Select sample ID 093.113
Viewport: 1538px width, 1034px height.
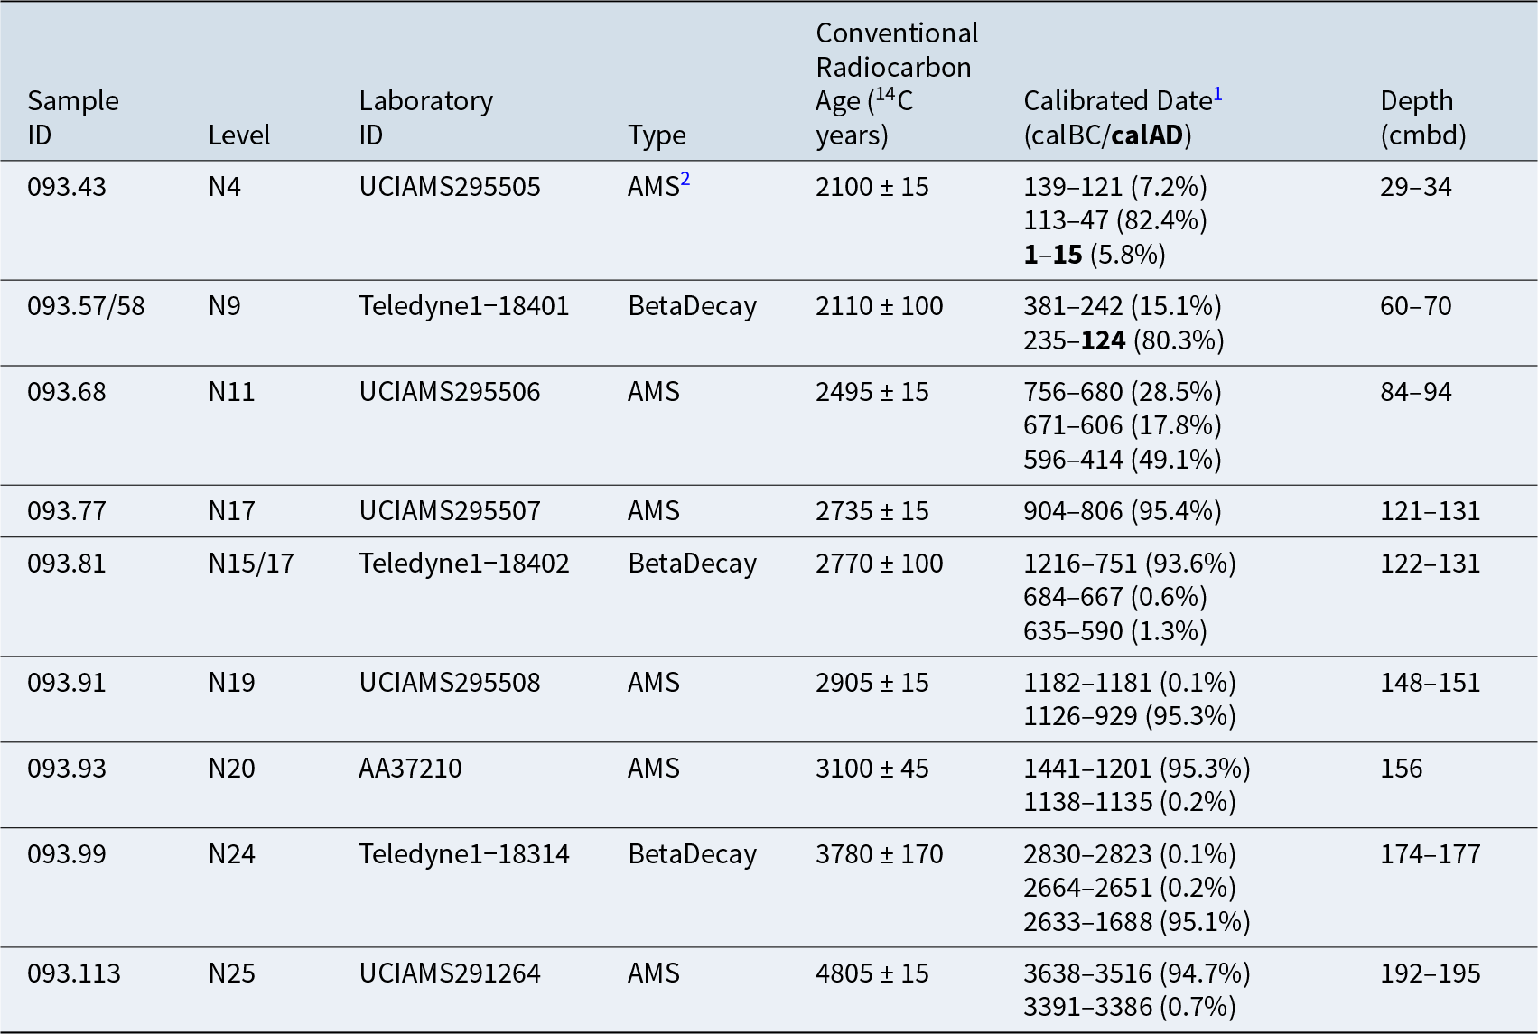click(74, 973)
